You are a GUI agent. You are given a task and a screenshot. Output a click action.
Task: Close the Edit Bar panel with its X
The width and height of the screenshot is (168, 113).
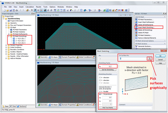tap(165, 13)
